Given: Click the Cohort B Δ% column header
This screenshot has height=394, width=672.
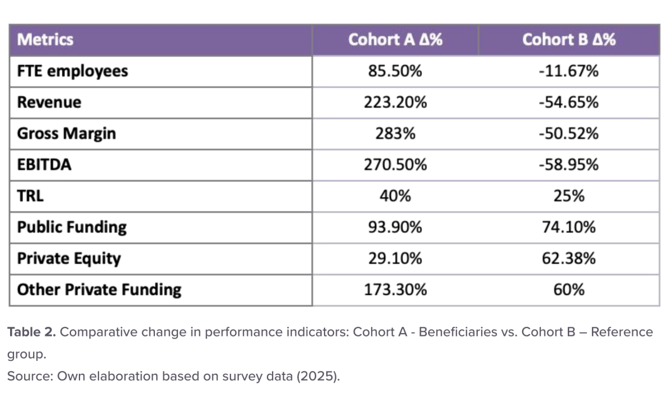Looking at the screenshot, I should (568, 40).
